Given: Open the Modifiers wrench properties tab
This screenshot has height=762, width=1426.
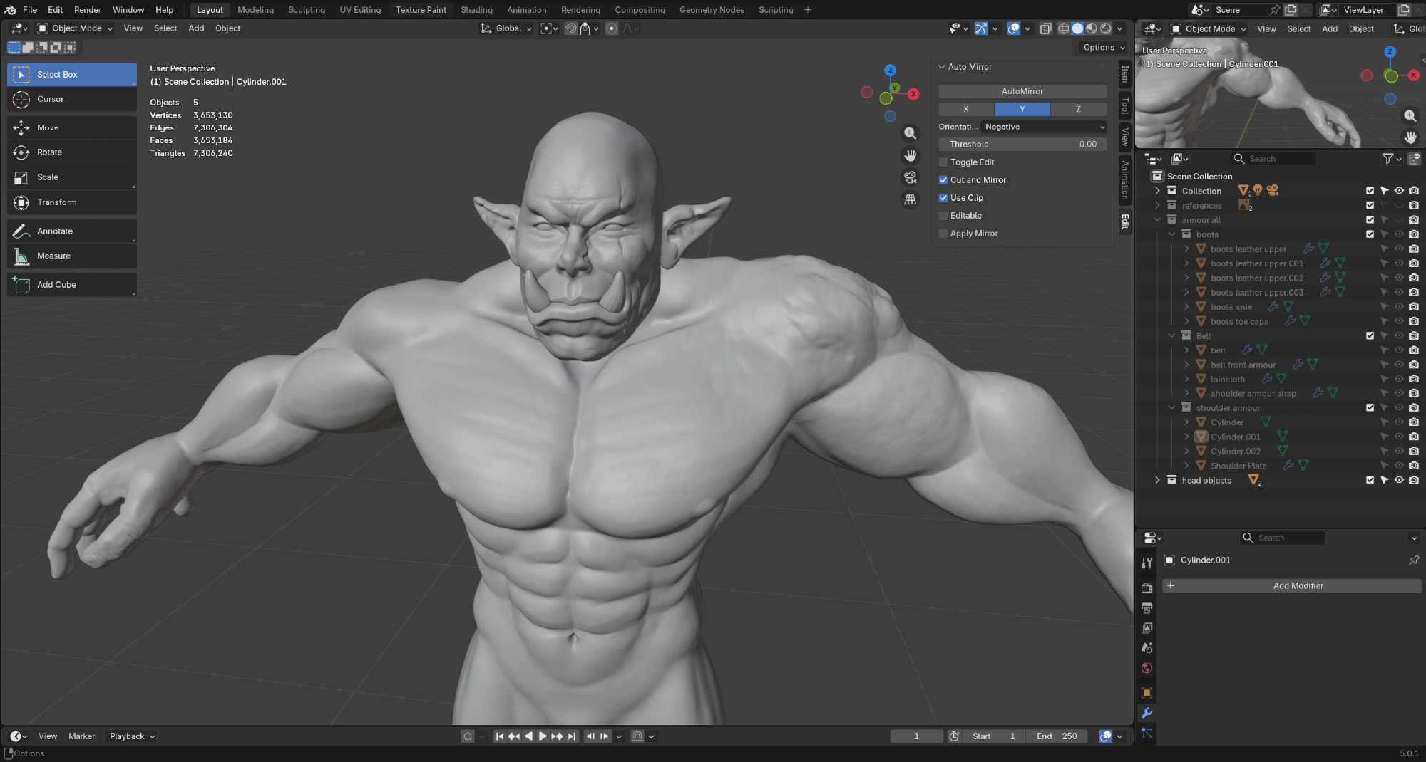Looking at the screenshot, I should (1147, 713).
